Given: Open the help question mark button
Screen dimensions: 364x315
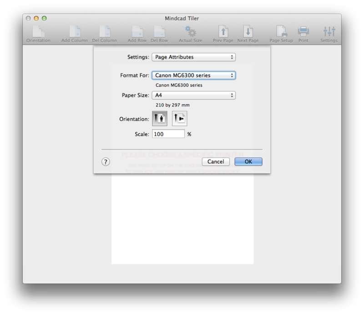Looking at the screenshot, I should click(106, 162).
